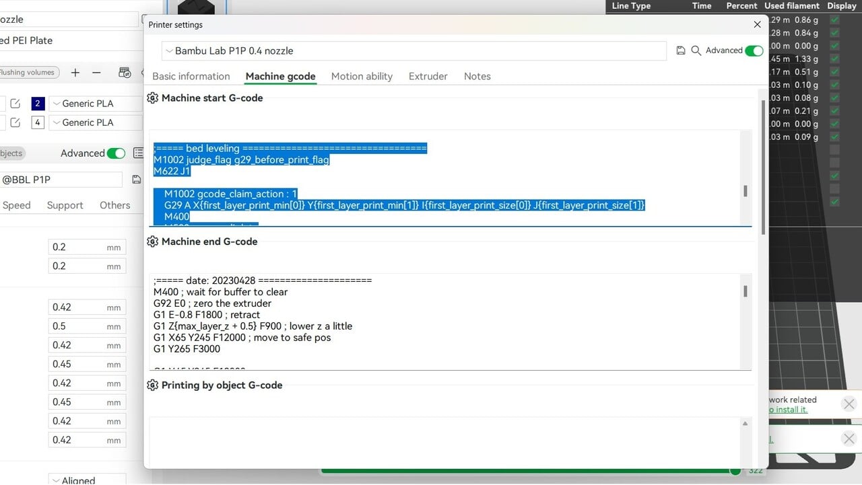The height and width of the screenshot is (485, 862).
Task: Click the search magnifier in Printer settings
Action: [x=696, y=51]
